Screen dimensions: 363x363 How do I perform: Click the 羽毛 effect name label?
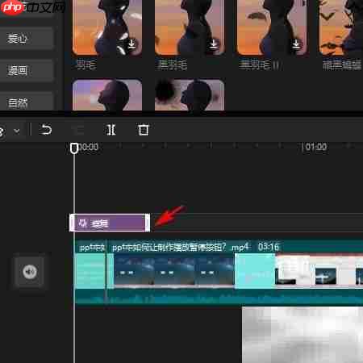(x=86, y=65)
